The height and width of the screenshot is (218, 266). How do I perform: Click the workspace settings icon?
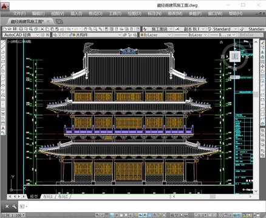click(43, 35)
